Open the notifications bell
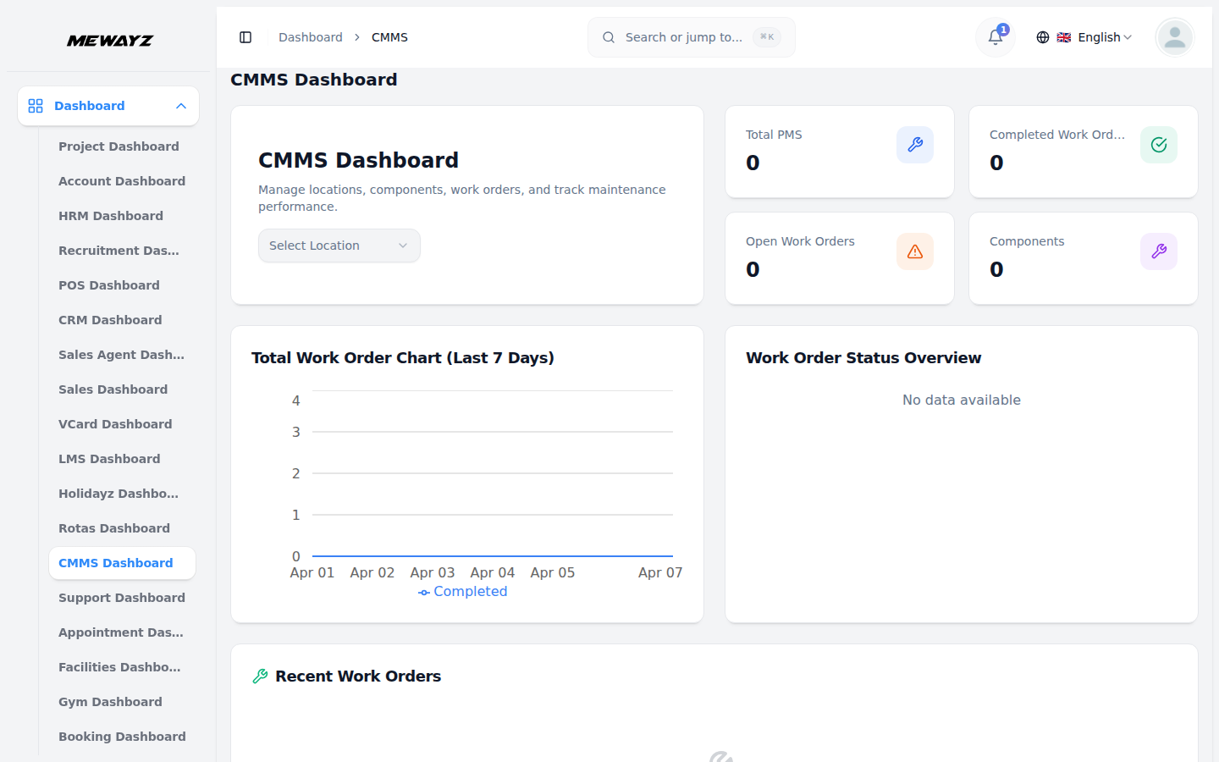 [996, 37]
